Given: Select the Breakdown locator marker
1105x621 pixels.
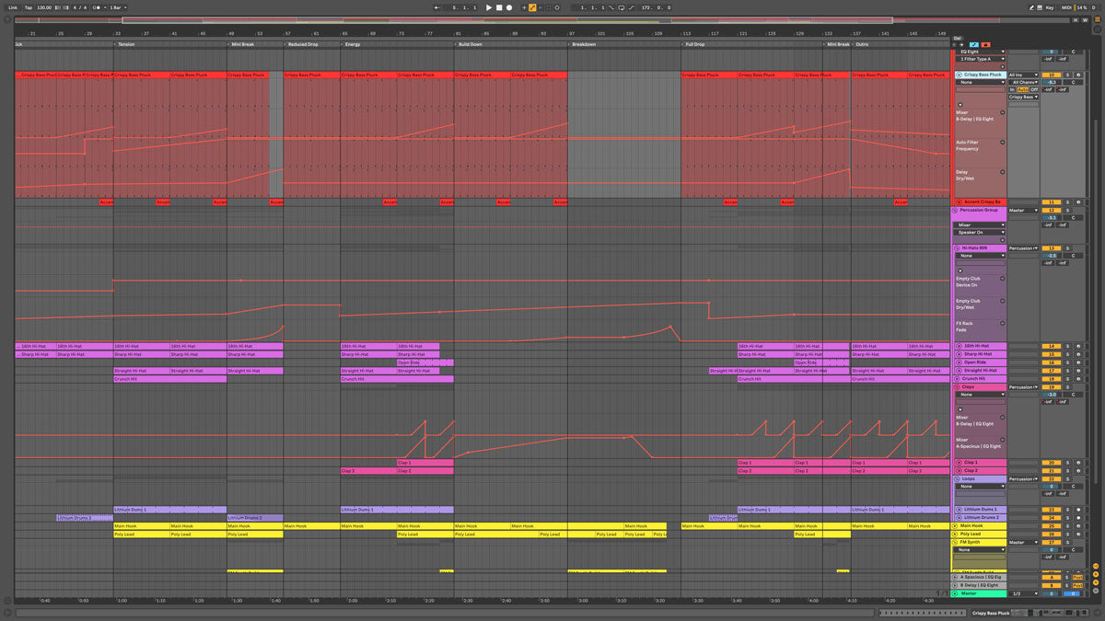Looking at the screenshot, I should click(584, 44).
